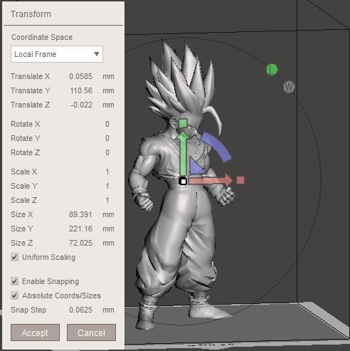
Task: Click the Coordinate Space label
Action: tap(42, 37)
